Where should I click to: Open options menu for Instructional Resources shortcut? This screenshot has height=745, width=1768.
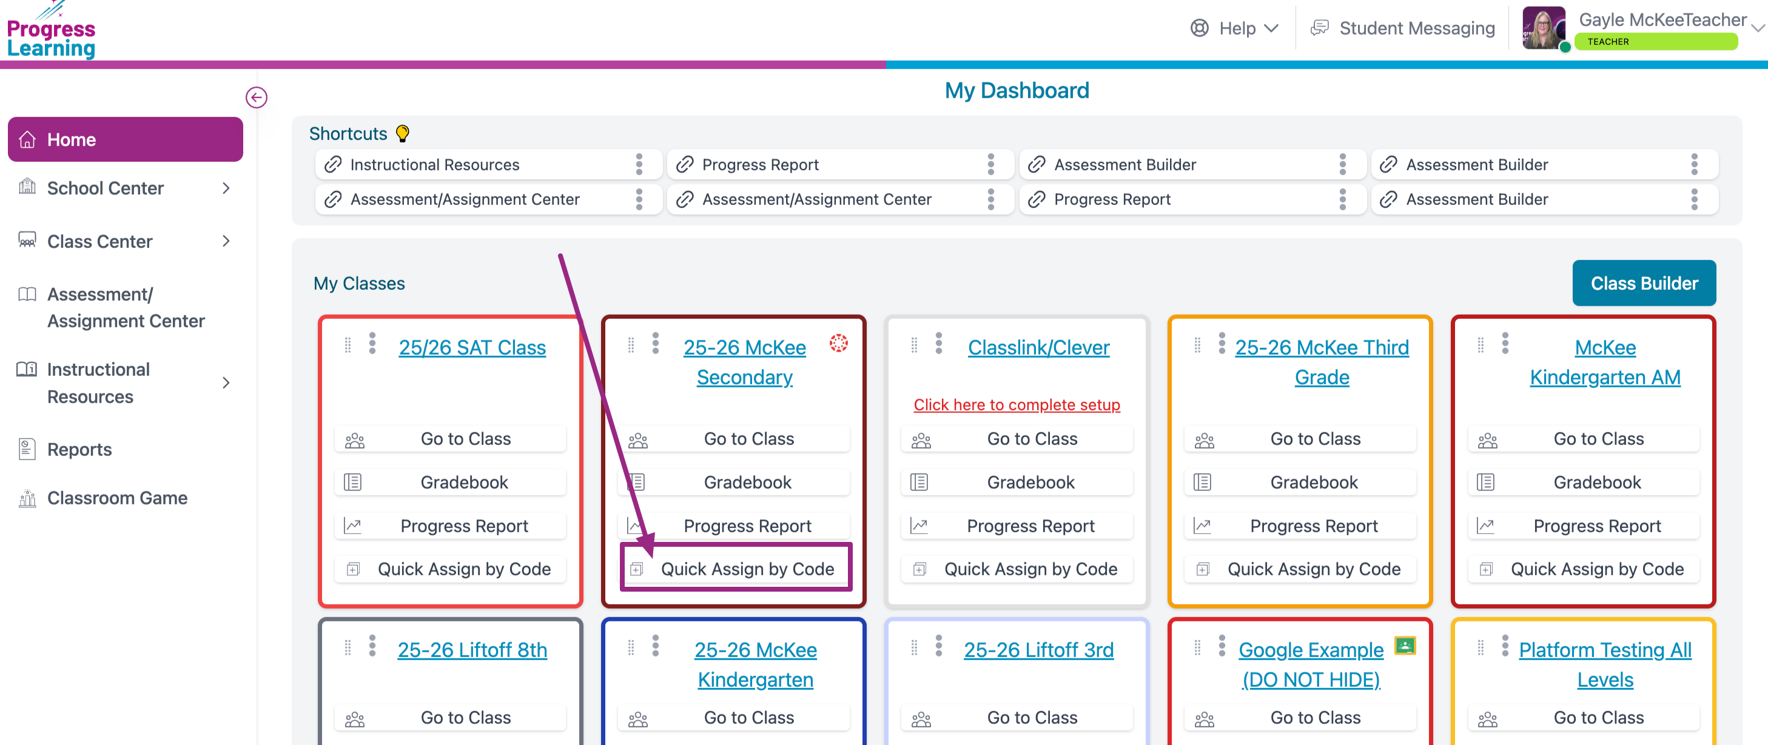click(639, 165)
